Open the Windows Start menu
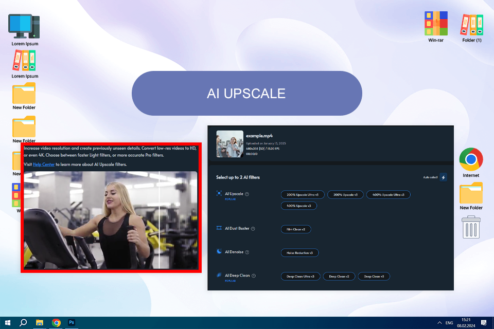The height and width of the screenshot is (329, 494). pyautogui.click(x=8, y=323)
